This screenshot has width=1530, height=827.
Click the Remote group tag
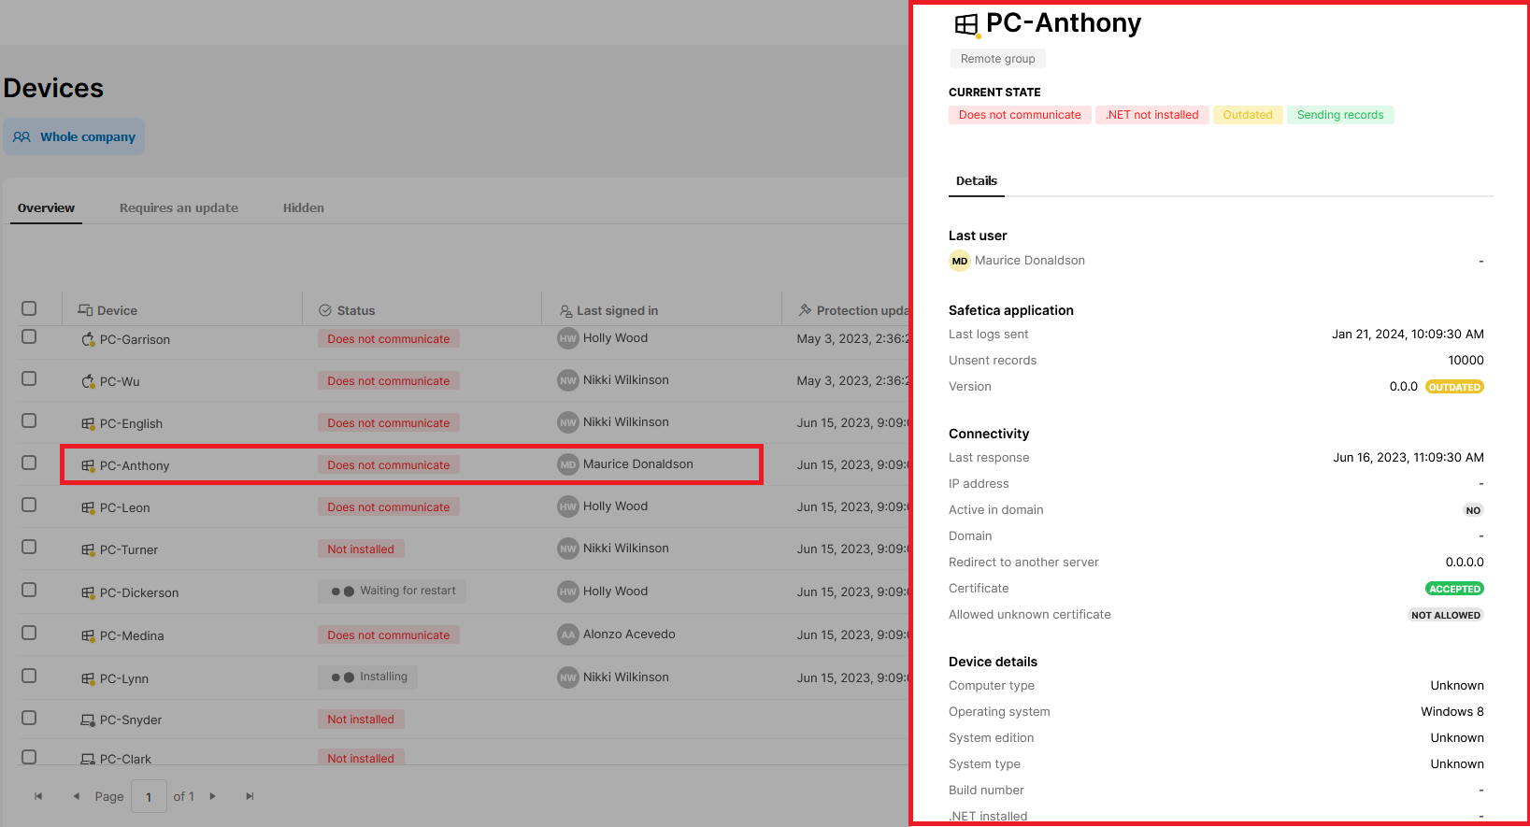click(997, 59)
